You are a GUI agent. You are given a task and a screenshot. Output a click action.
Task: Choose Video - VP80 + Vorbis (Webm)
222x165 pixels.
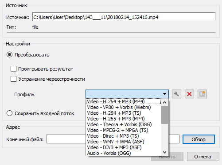[x=124, y=107]
